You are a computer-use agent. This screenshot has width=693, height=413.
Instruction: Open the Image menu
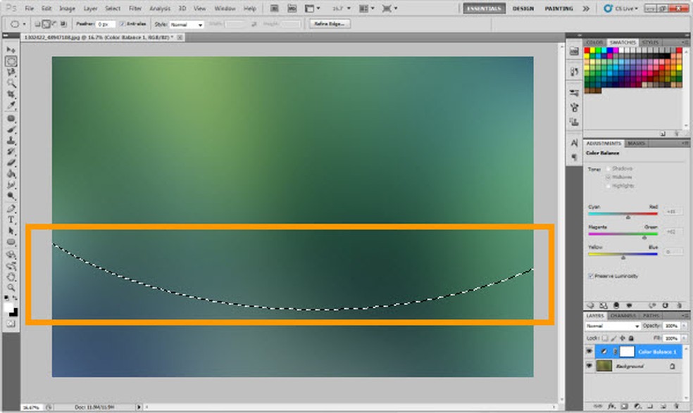pos(67,8)
